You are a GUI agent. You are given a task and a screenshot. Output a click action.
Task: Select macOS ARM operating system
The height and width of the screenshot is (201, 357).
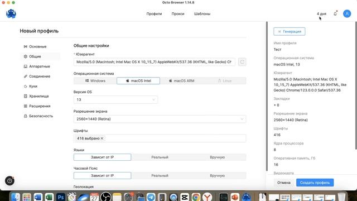[x=181, y=80]
